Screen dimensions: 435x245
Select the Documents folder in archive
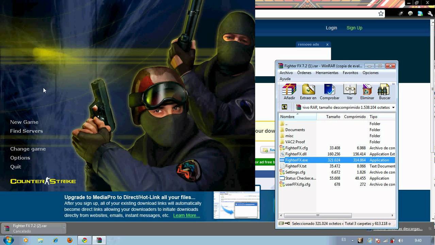[x=295, y=130]
